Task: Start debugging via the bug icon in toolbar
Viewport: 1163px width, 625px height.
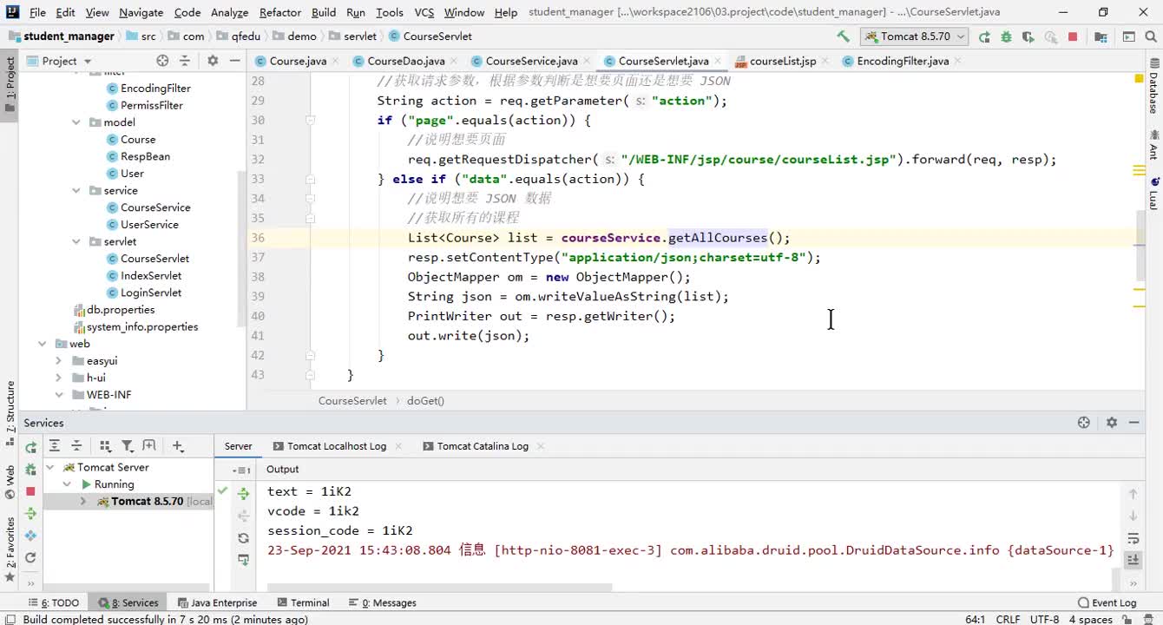Action: [x=1006, y=36]
